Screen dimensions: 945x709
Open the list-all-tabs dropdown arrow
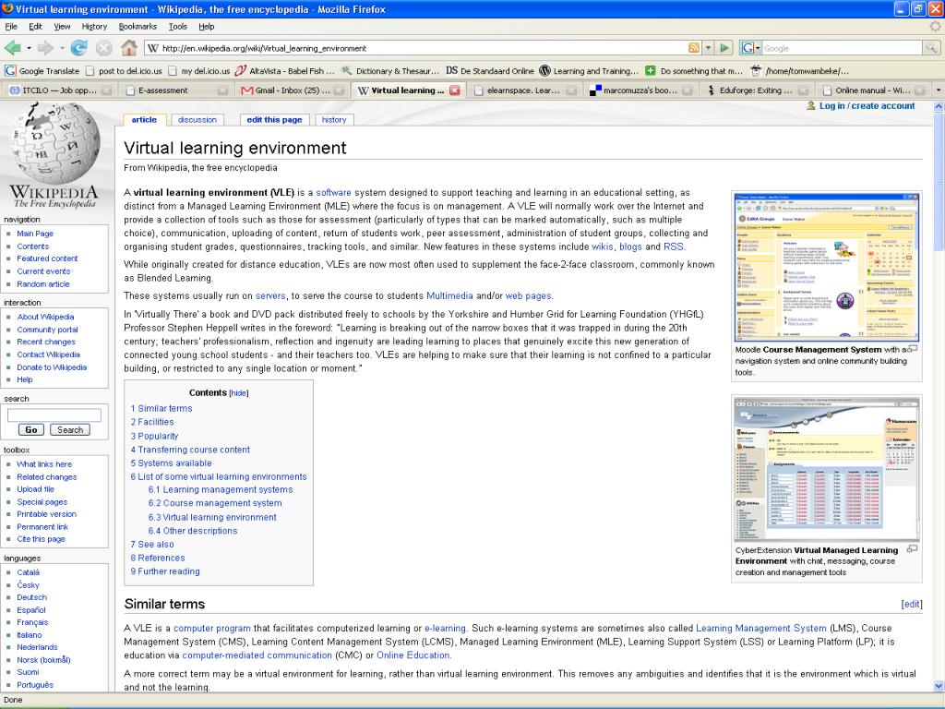(938, 90)
